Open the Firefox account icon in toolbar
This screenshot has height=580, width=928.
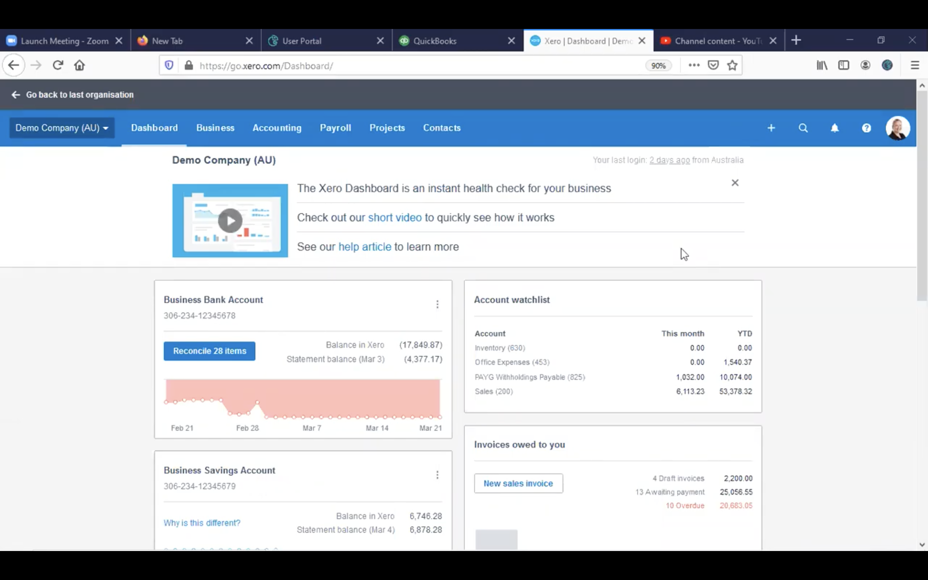(865, 65)
